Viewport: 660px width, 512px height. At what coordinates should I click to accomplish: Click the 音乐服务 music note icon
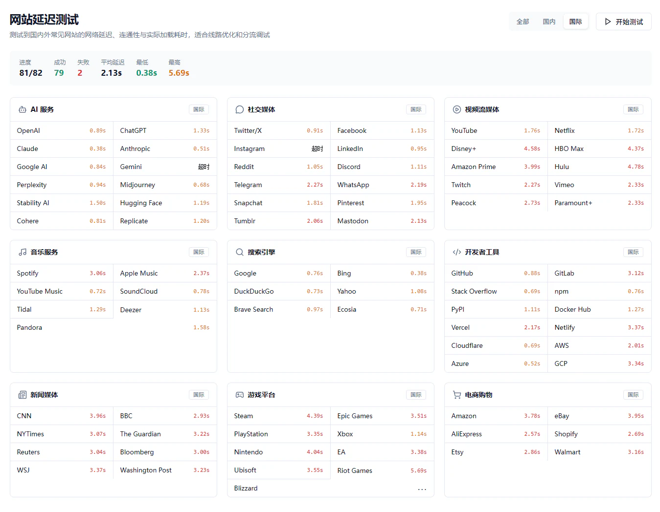23,252
